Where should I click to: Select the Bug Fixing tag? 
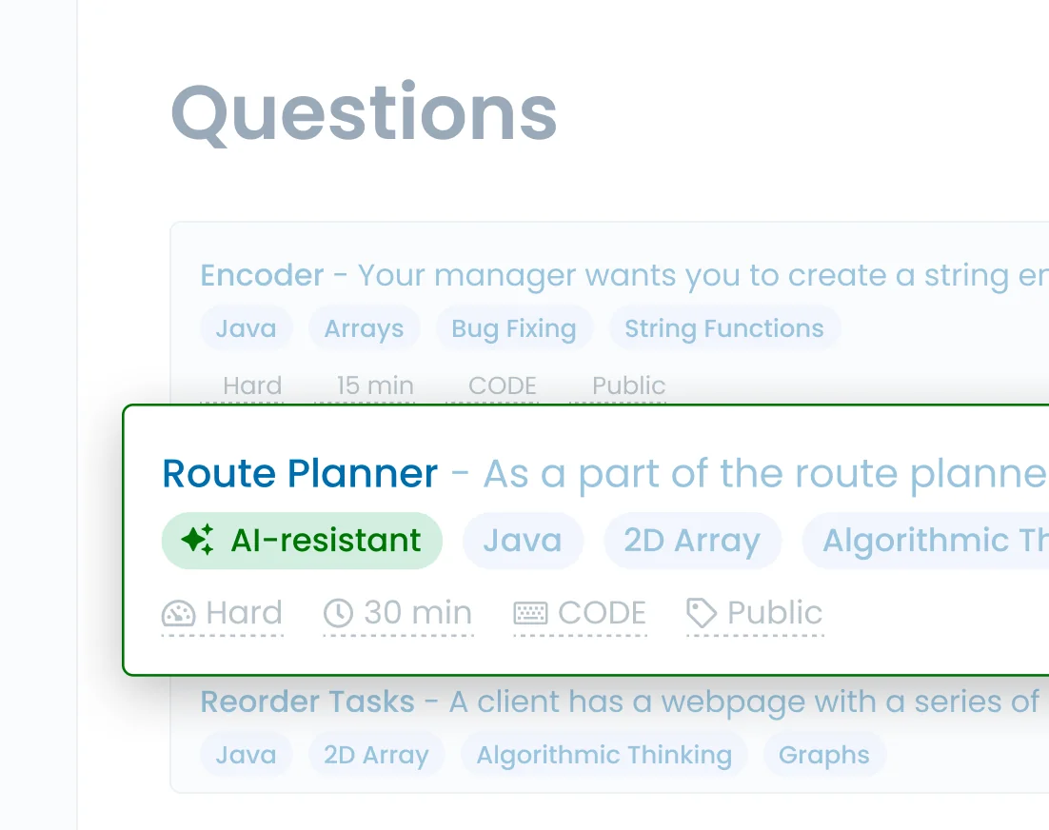coord(514,327)
